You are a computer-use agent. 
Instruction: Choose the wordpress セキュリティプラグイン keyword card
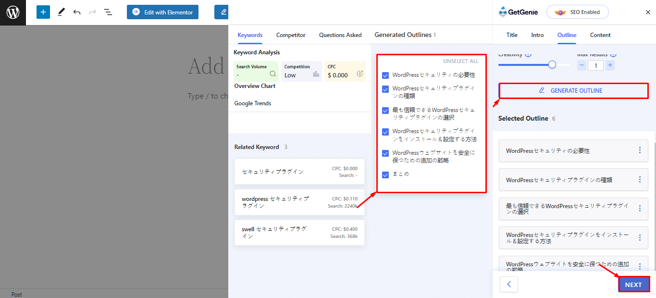(x=299, y=202)
